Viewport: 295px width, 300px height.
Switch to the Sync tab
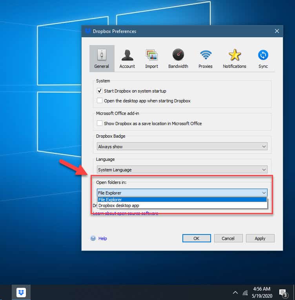(263, 58)
